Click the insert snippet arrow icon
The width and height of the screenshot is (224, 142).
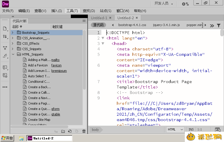click(x=56, y=131)
